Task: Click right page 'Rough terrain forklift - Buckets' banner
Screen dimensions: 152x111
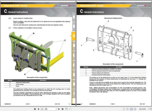Action: point(92,6)
